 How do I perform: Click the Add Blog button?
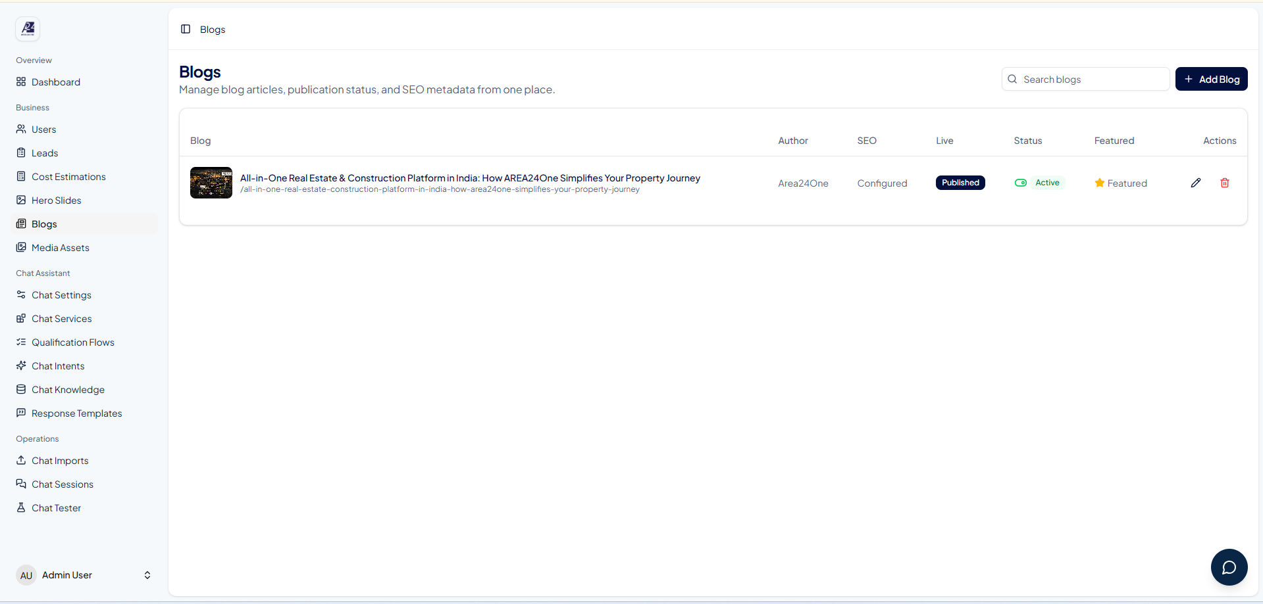pos(1211,79)
